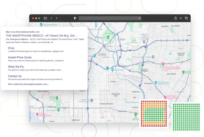The height and width of the screenshot is (137, 204).
Task: Toggle the browser sidebar icon
Action: point(45,18)
